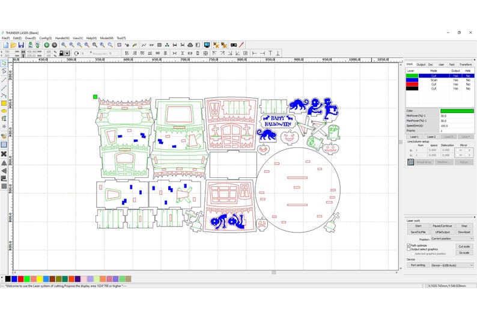Click the polyline curve toolbar icon
This screenshot has width=477, height=318.
[x=144, y=45]
